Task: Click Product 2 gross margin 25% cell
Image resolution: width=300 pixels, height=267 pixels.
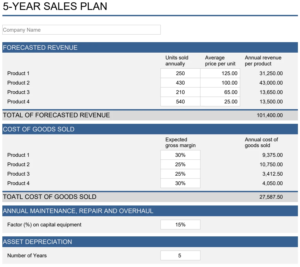Action: [180, 164]
